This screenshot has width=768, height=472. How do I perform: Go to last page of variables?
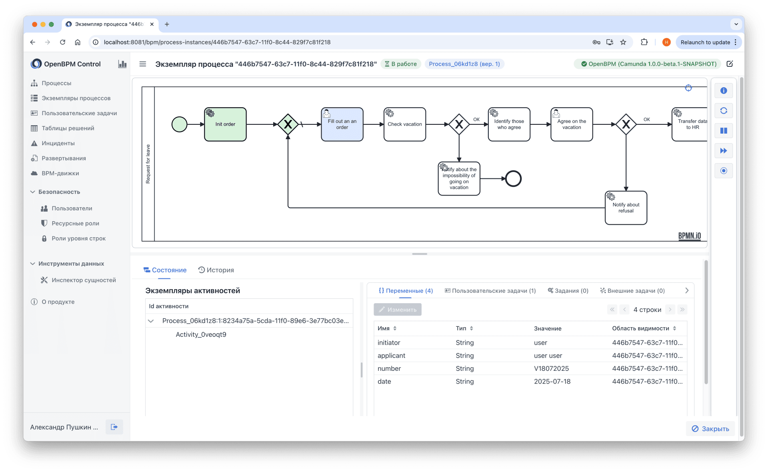coord(682,310)
